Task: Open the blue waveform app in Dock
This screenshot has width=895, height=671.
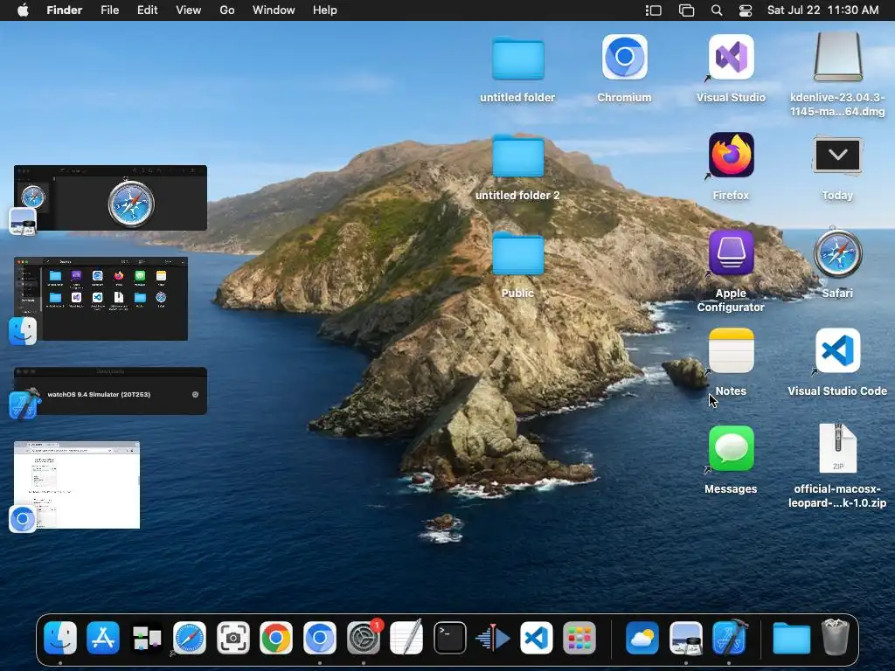Action: point(493,637)
